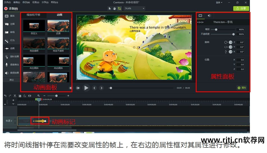This screenshot has height=153, width=267.
Task: Open the 登录 (Sign in) dropdown
Action: 219,3
